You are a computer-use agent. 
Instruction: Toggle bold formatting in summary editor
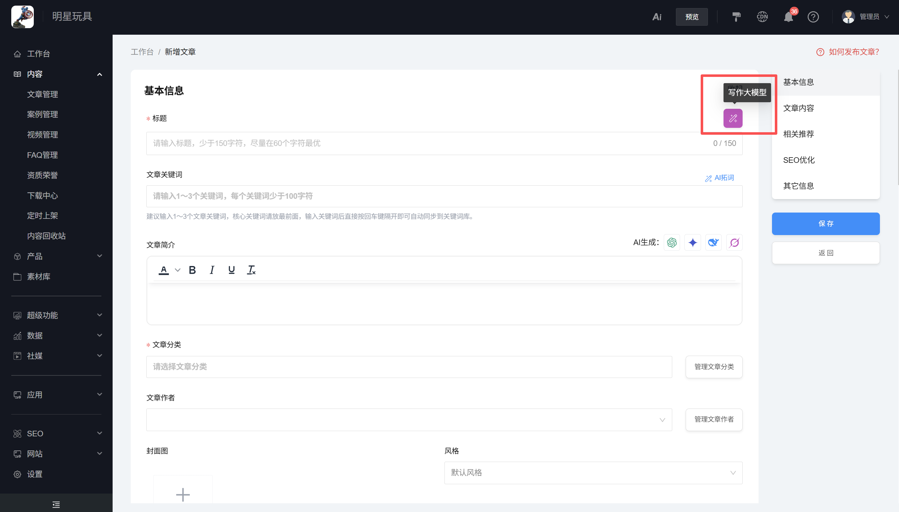pos(192,270)
